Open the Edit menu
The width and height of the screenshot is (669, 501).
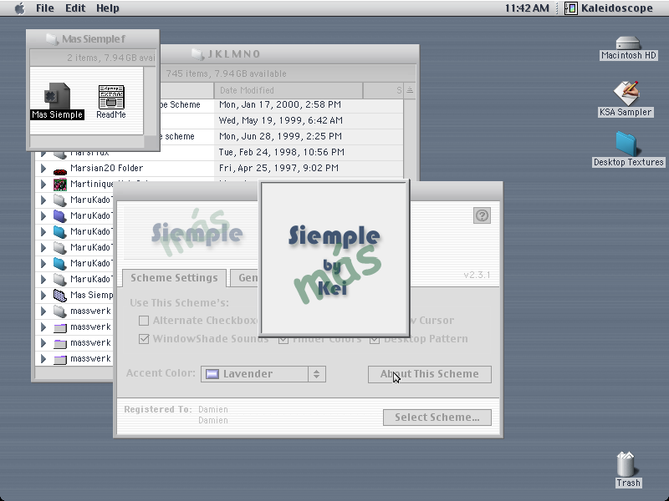tap(75, 8)
